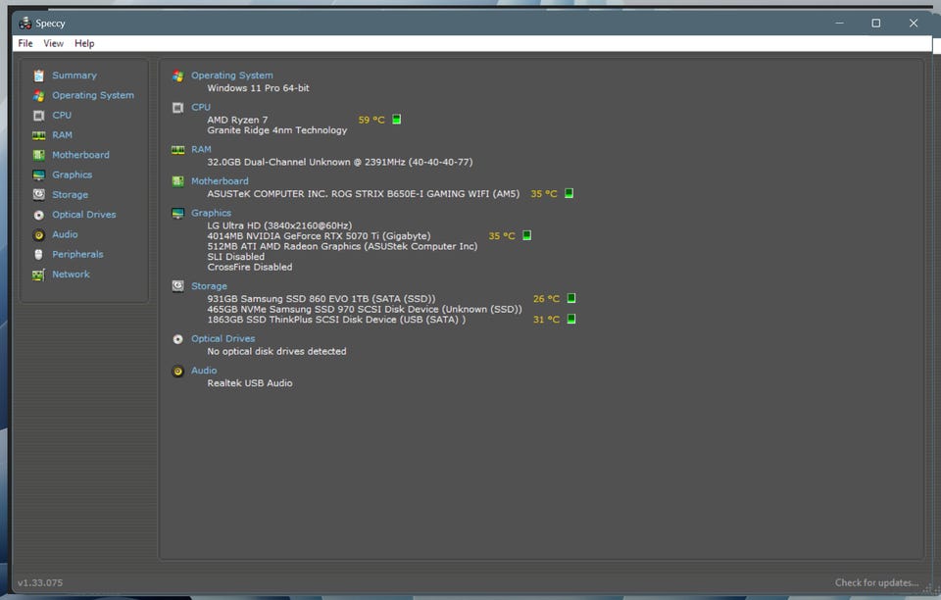This screenshot has height=600, width=941.
Task: Open the Graphics heading link in summary
Action: [x=211, y=213]
